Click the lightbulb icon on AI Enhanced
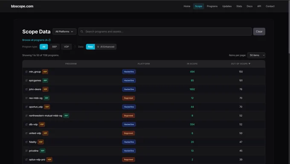290x164 pixels. 98,47
